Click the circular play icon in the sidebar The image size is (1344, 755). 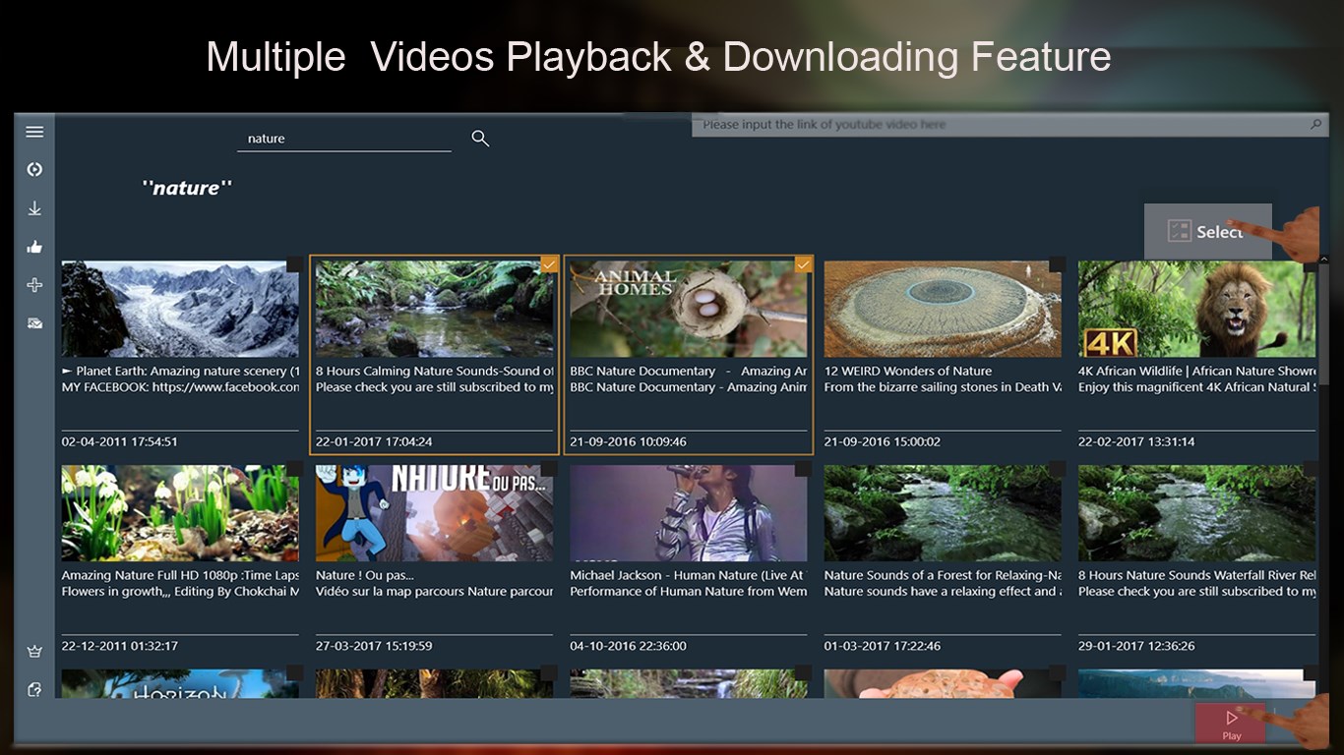pyautogui.click(x=34, y=169)
